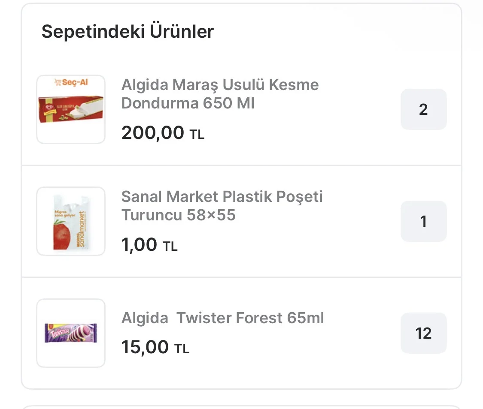This screenshot has height=409, width=483.
Task: Click the tomato picture on the plastic bag
Action: coord(61,235)
